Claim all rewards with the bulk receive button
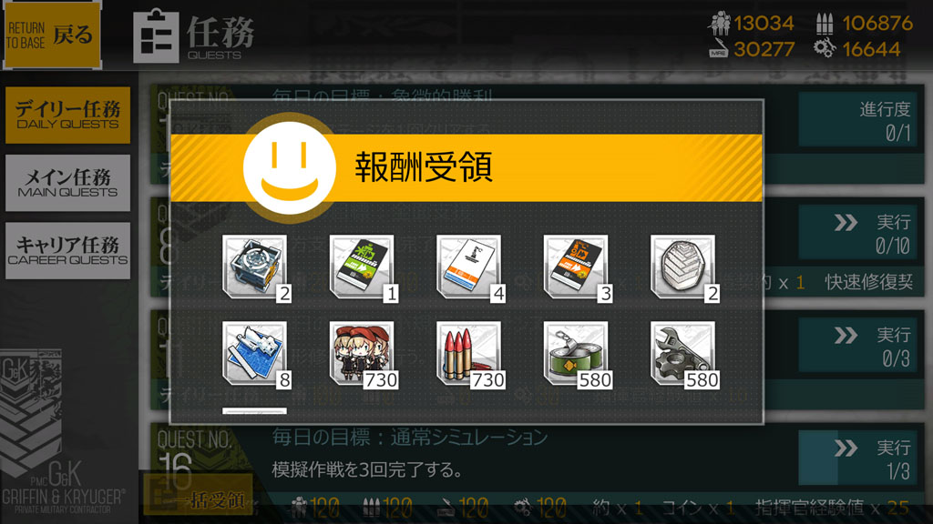This screenshot has height=524, width=933. point(198,496)
